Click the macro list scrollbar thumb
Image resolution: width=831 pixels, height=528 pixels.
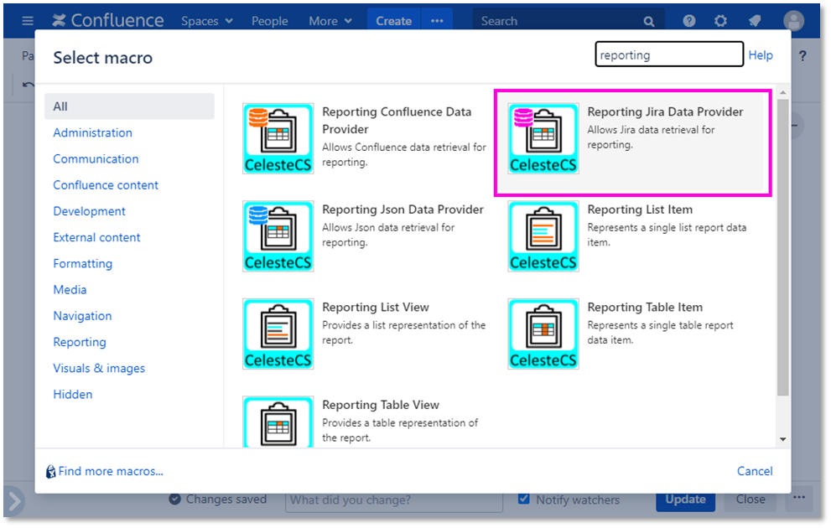point(782,247)
